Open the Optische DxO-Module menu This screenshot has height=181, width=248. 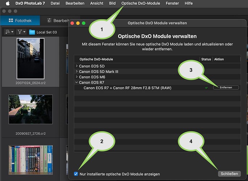(x=141, y=3)
